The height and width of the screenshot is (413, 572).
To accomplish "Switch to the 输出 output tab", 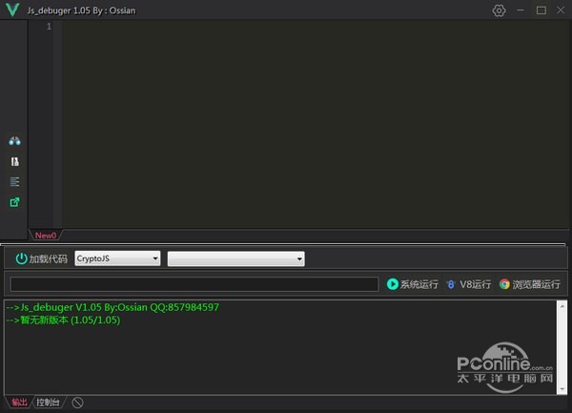I will [x=19, y=403].
